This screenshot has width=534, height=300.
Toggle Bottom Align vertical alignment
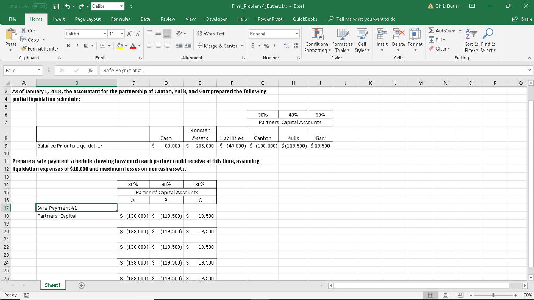pyautogui.click(x=167, y=34)
